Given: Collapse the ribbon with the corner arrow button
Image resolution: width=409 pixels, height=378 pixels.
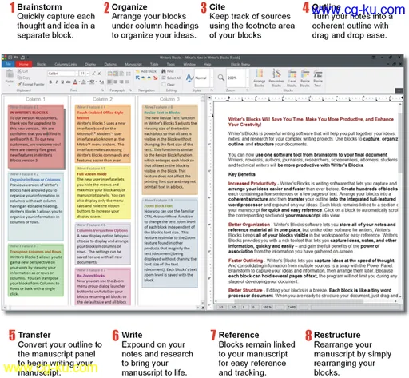Looking at the screenshot, I should tap(399, 90).
